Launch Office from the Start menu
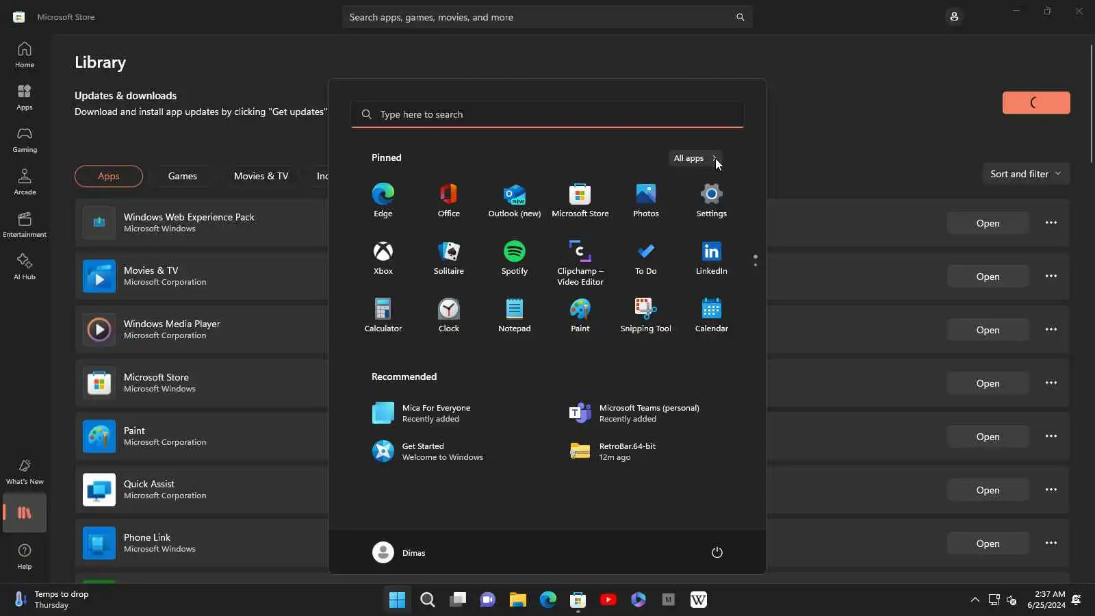The width and height of the screenshot is (1095, 616). tap(448, 200)
